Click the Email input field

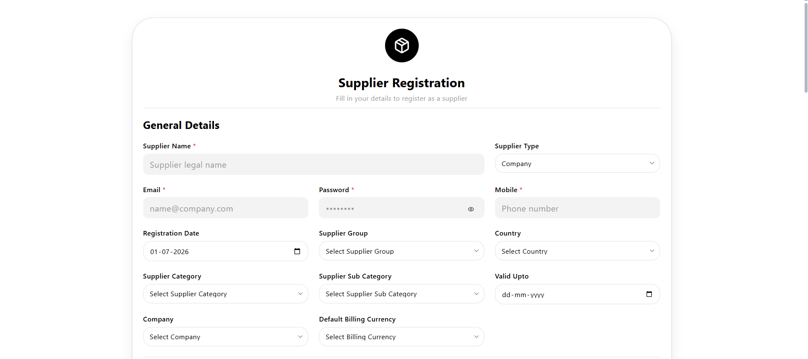click(x=225, y=208)
